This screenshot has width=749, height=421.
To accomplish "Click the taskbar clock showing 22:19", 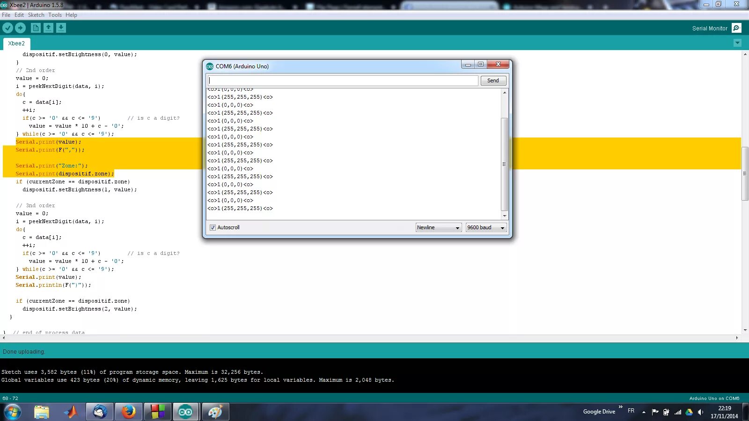I will [724, 412].
